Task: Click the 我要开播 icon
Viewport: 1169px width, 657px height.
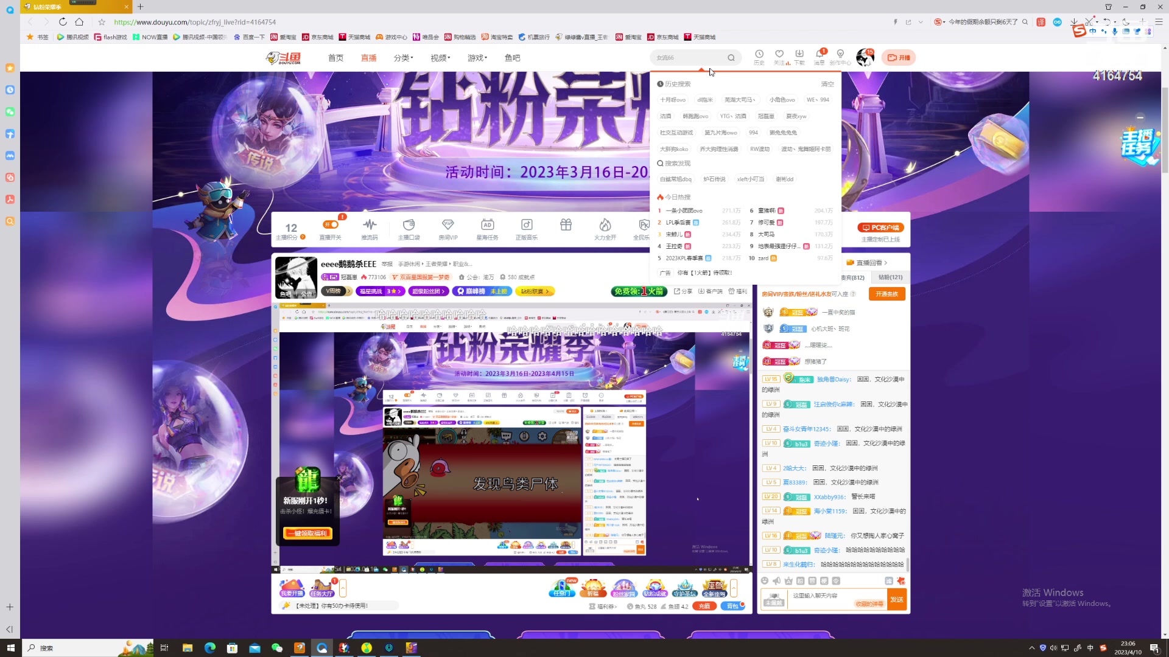Action: (x=292, y=588)
